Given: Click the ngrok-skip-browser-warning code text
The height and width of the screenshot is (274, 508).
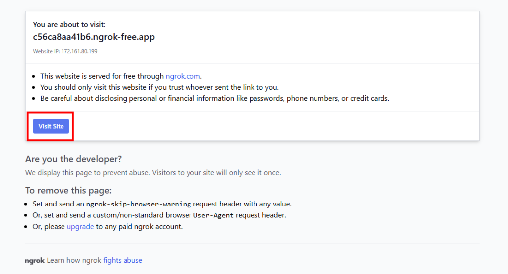Looking at the screenshot, I should point(138,204).
